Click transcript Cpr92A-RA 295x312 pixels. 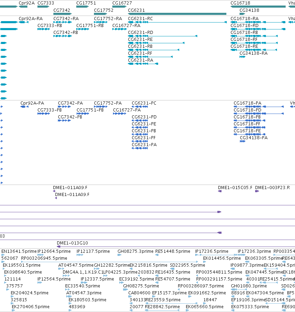pyautogui.click(x=31, y=18)
